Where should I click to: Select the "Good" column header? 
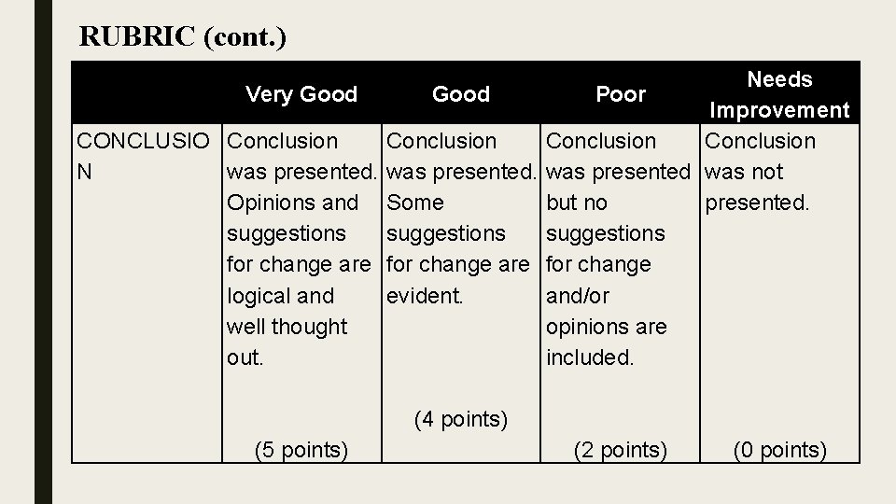pos(461,94)
